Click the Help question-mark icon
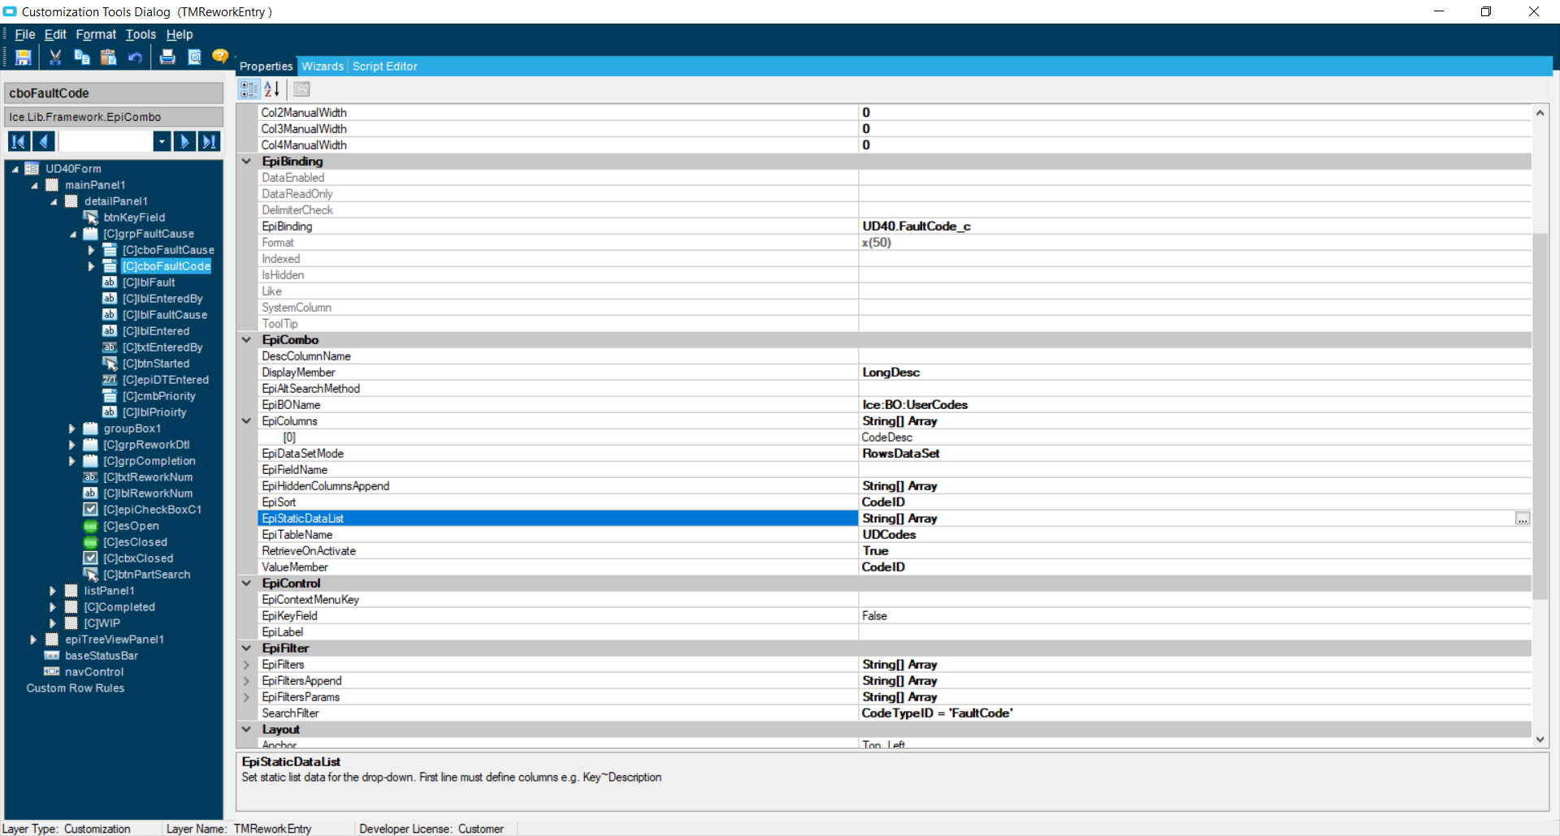 pos(220,56)
